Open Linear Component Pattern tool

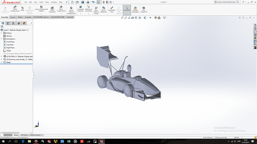click(41, 9)
